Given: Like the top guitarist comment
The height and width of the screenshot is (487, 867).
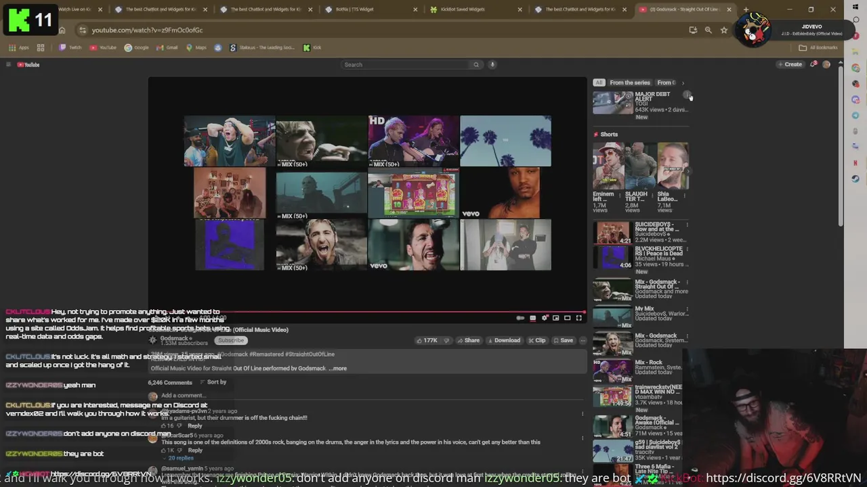Looking at the screenshot, I should [x=164, y=426].
